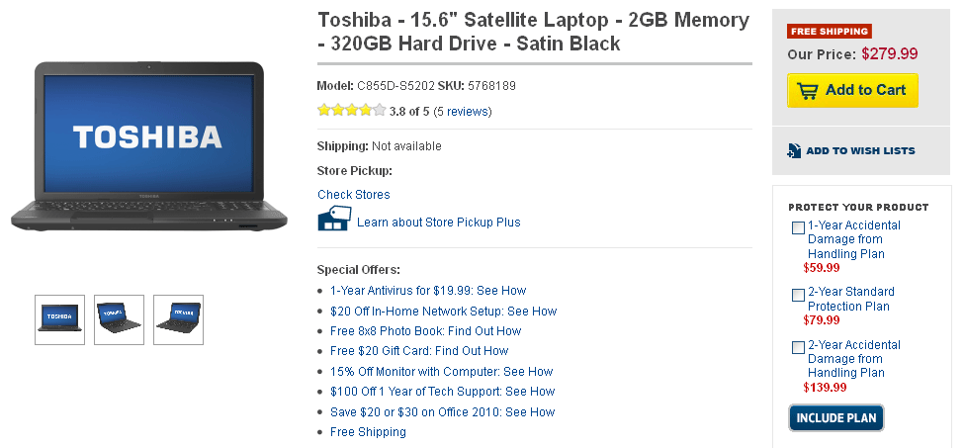
Task: Click the shopping cart icon
Action: tap(808, 90)
